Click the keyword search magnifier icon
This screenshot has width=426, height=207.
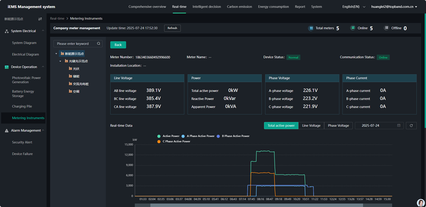pos(98,43)
